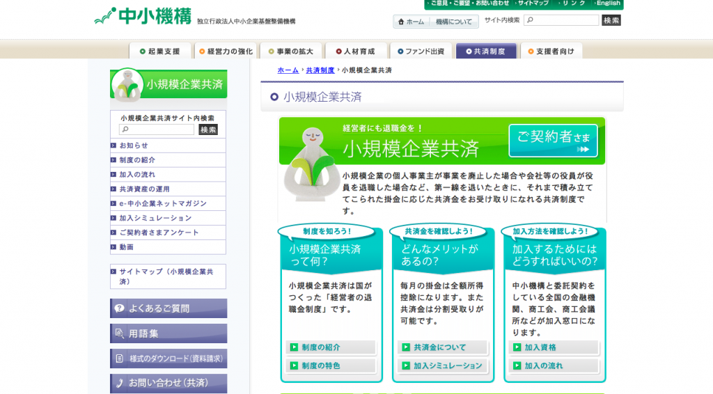713x394 pixels.
Task: Click the ご契約者さま banner button
Action: (x=553, y=141)
